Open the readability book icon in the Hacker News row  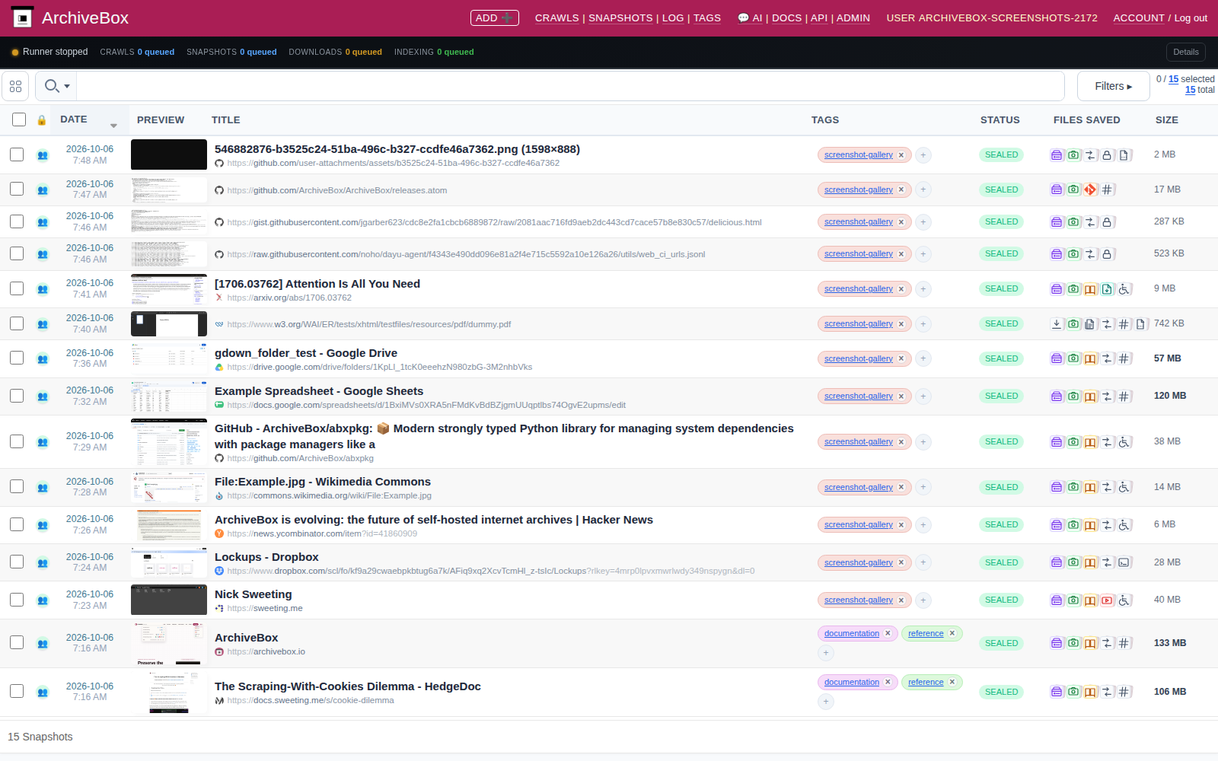click(x=1090, y=525)
